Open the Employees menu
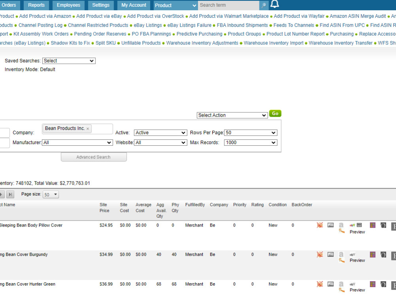 pos(69,5)
